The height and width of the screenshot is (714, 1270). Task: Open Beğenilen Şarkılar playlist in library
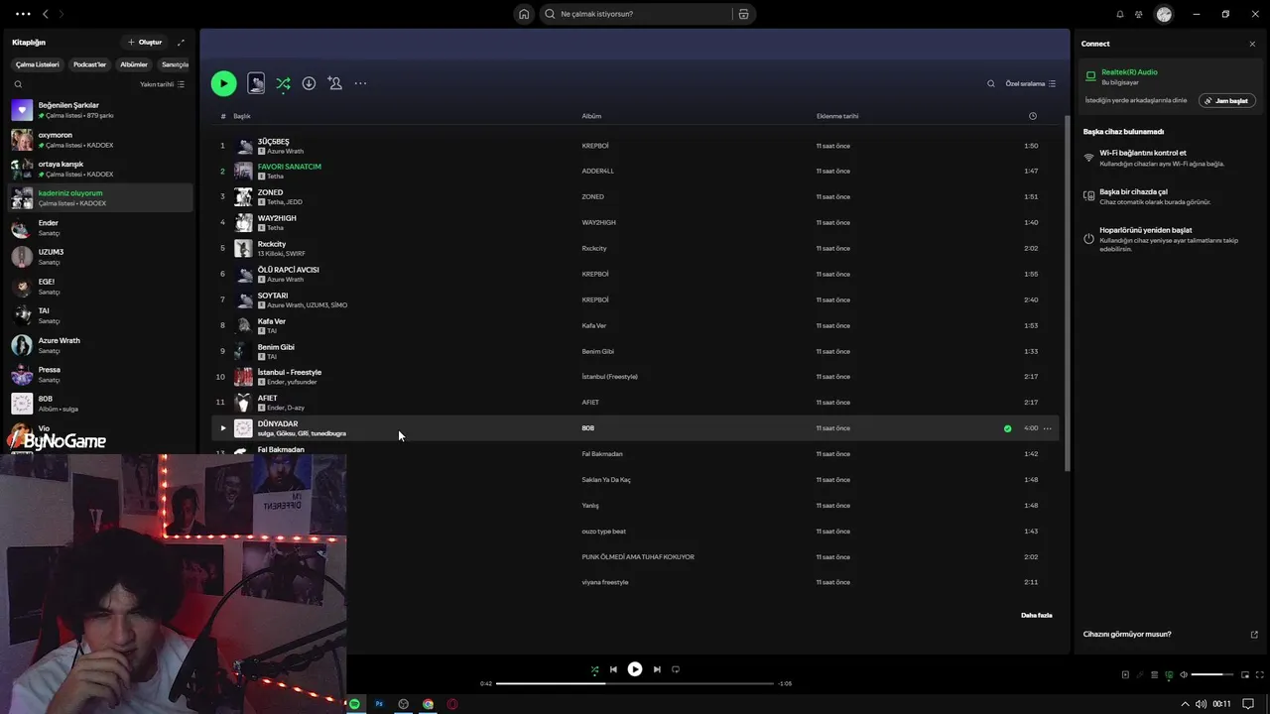[x=100, y=110]
